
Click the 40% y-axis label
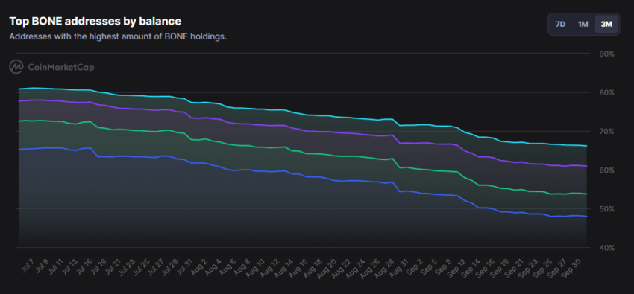point(607,248)
